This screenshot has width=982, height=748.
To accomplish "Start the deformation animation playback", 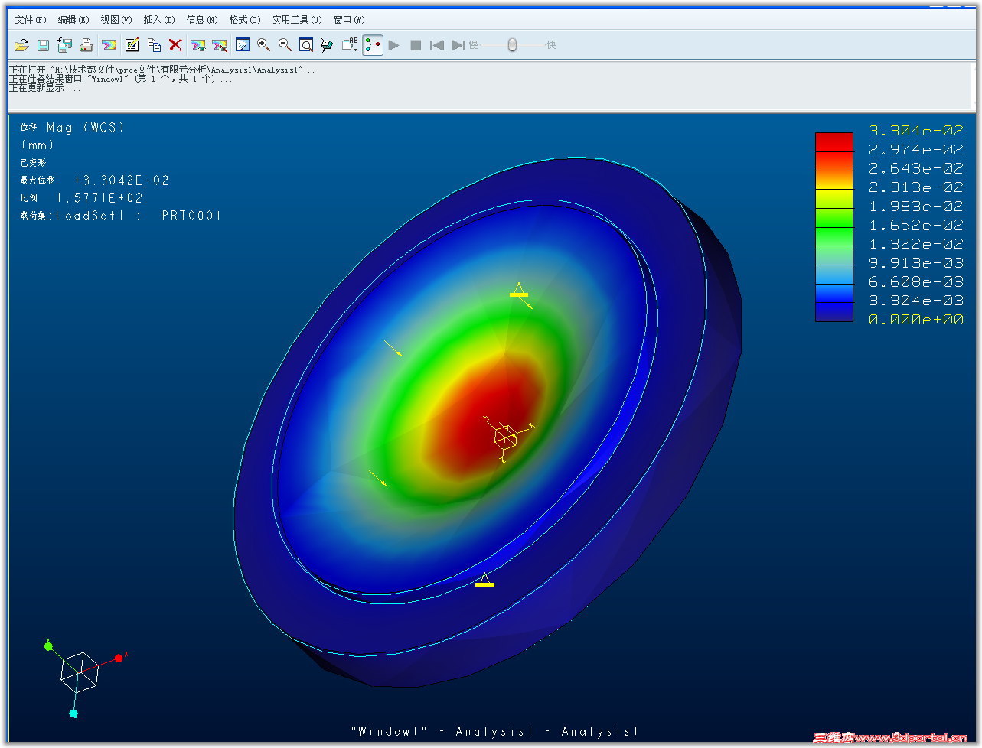I will tap(394, 45).
